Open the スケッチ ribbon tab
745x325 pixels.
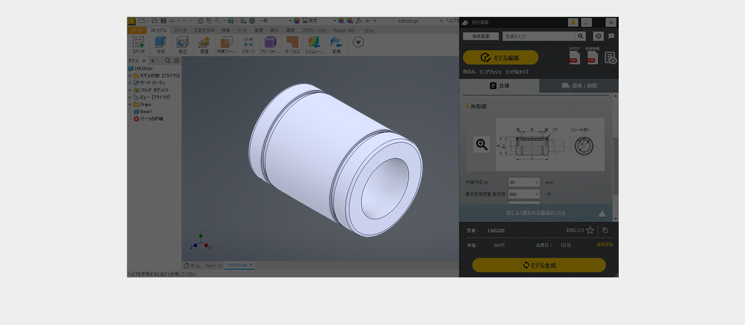(180, 30)
